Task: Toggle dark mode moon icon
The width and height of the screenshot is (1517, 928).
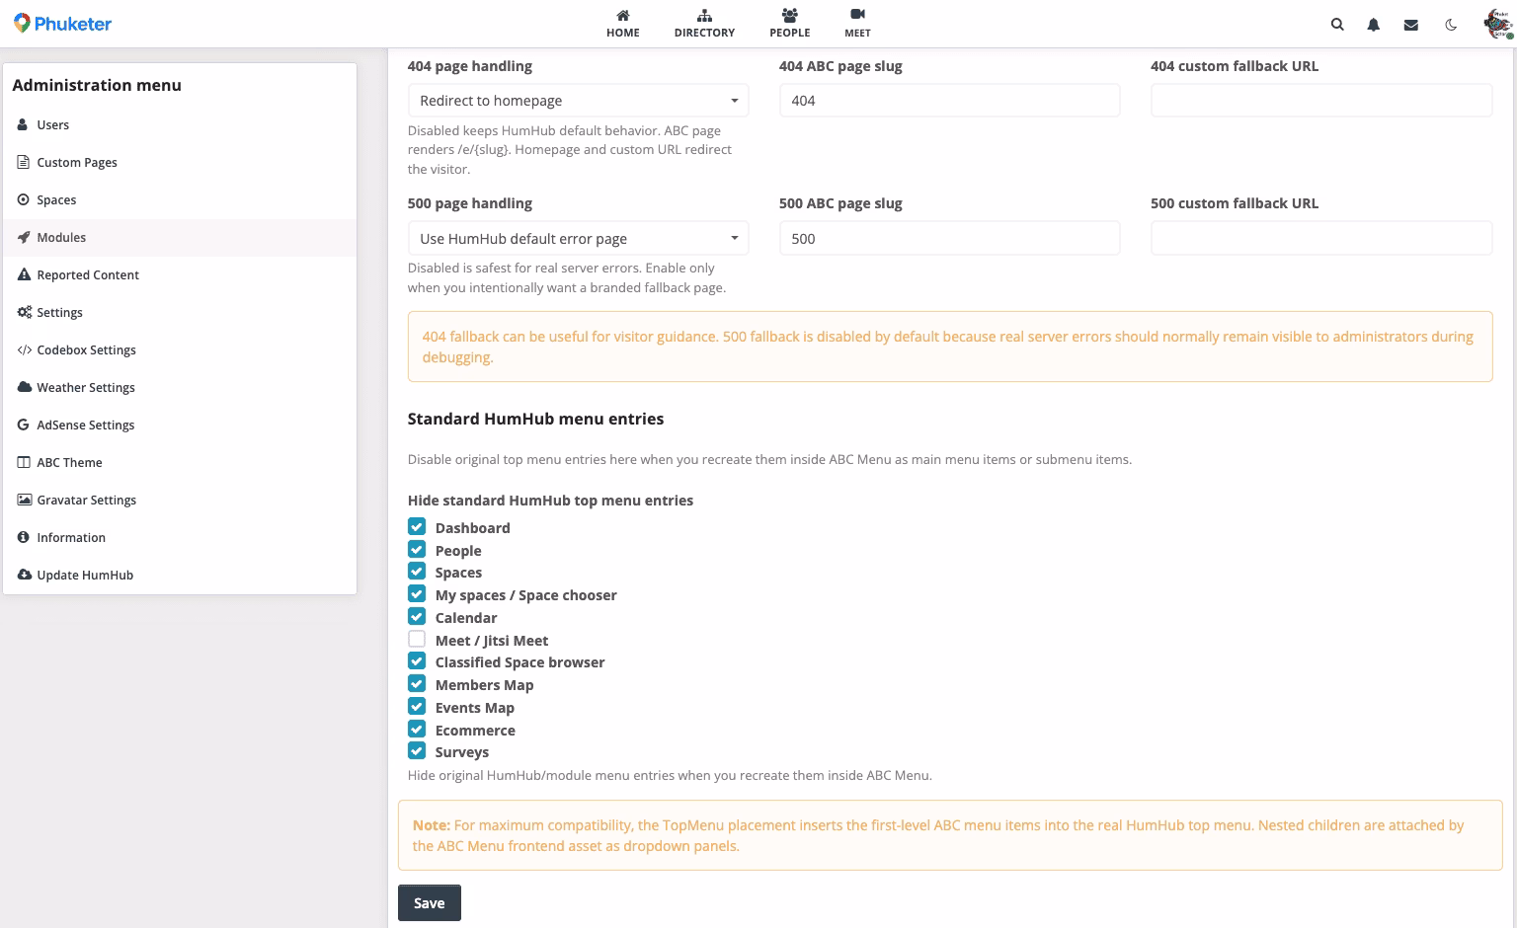Action: [x=1451, y=25]
